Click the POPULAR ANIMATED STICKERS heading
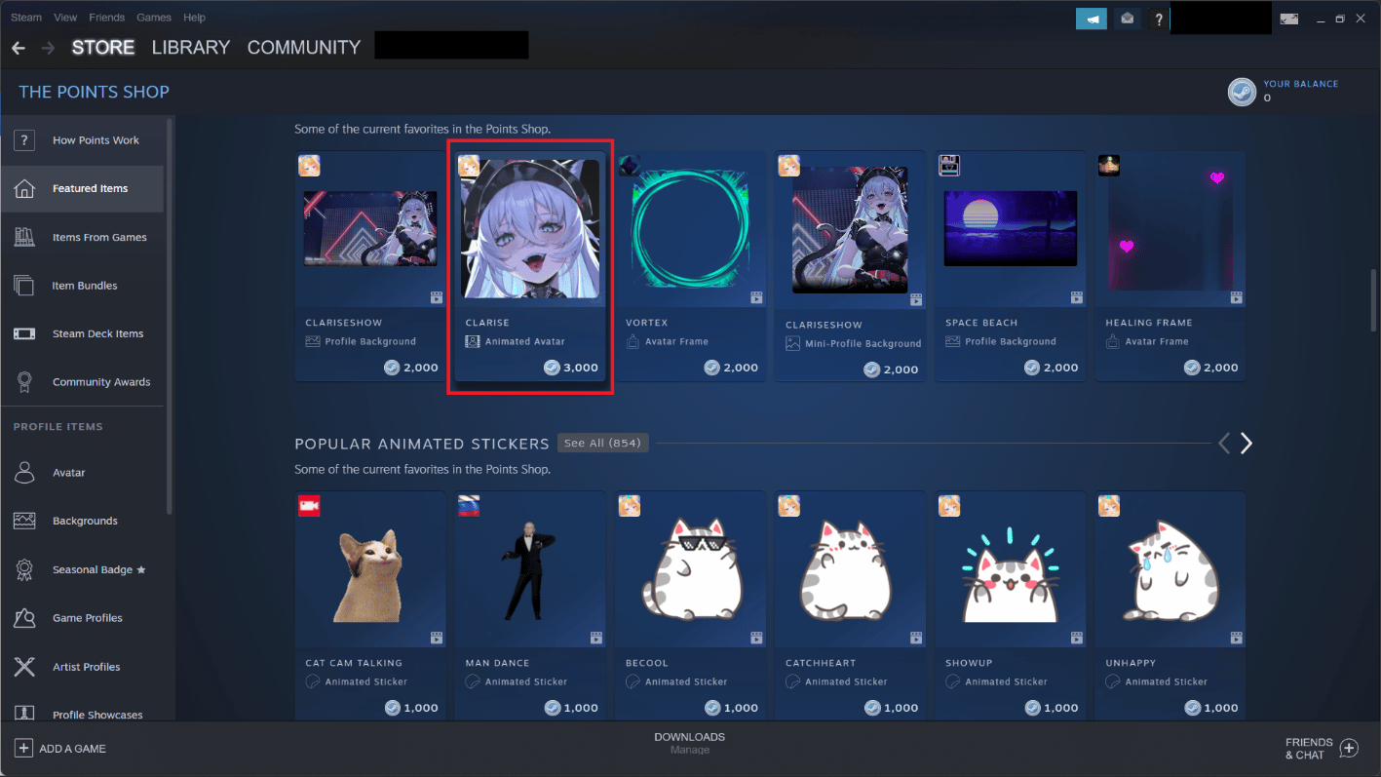1381x777 pixels. click(422, 444)
